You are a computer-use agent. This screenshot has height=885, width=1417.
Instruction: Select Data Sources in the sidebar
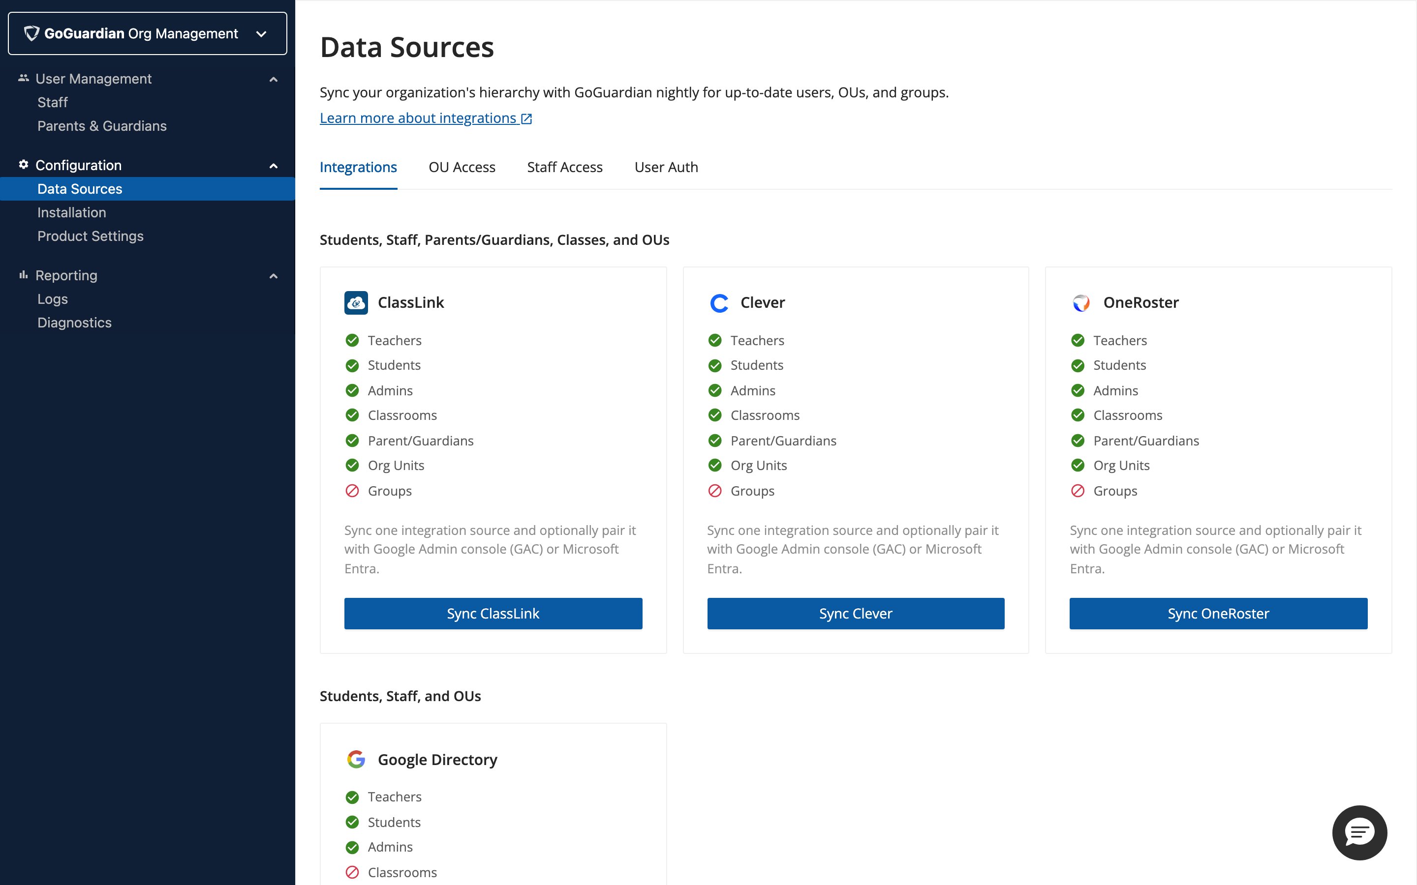coord(148,189)
